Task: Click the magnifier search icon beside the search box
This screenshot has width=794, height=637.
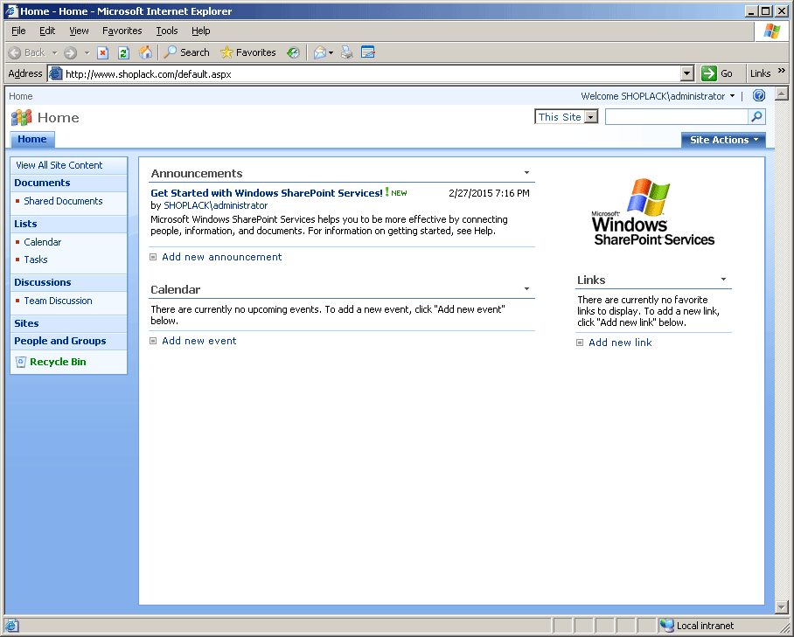Action: (756, 117)
